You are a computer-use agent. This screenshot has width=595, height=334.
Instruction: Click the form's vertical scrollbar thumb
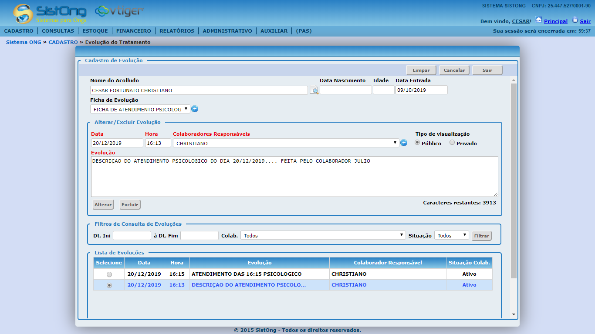pyautogui.click(x=514, y=181)
